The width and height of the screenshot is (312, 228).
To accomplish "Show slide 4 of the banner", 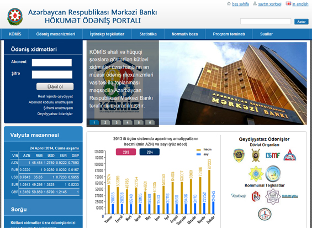I will click(128, 122).
